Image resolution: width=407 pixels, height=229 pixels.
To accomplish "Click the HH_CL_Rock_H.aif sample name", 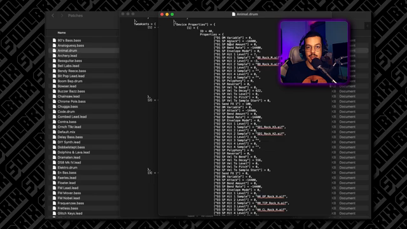I will pyautogui.click(x=271, y=210).
